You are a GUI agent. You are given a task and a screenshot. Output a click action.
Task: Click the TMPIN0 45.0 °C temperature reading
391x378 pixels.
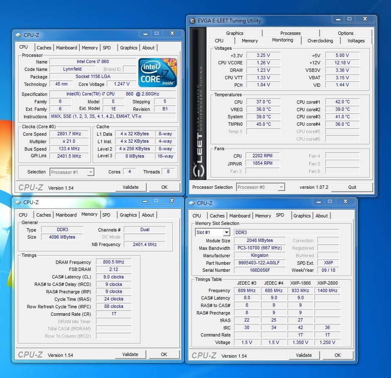(x=263, y=124)
